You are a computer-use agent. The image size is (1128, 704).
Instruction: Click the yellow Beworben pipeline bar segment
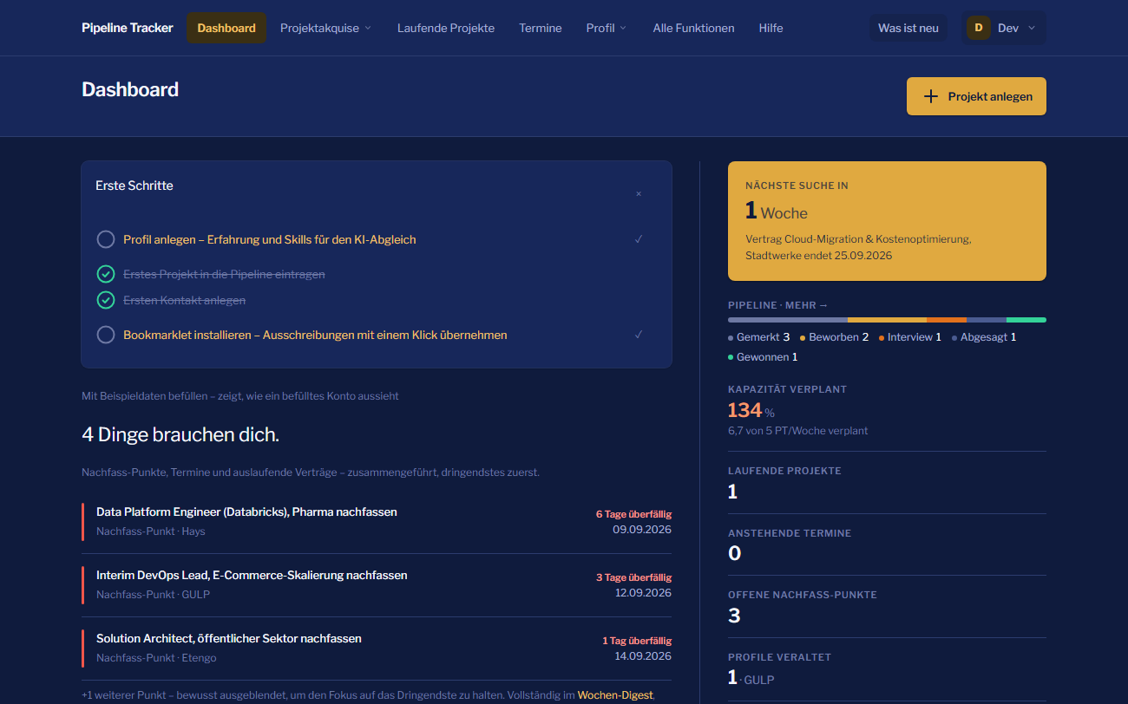click(887, 320)
